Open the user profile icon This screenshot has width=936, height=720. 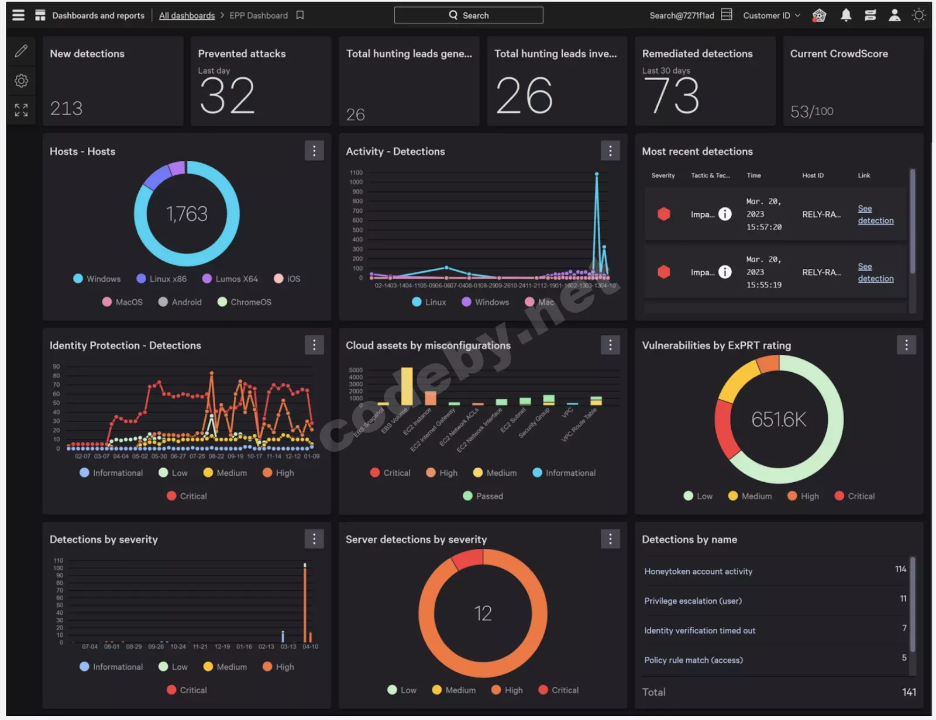(894, 15)
